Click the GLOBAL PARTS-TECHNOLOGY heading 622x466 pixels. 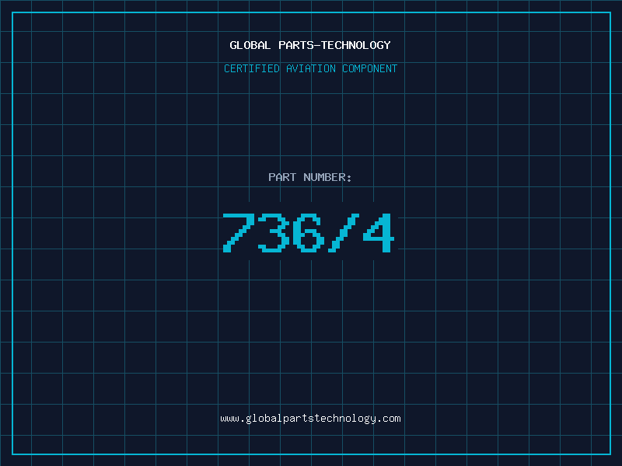point(310,45)
